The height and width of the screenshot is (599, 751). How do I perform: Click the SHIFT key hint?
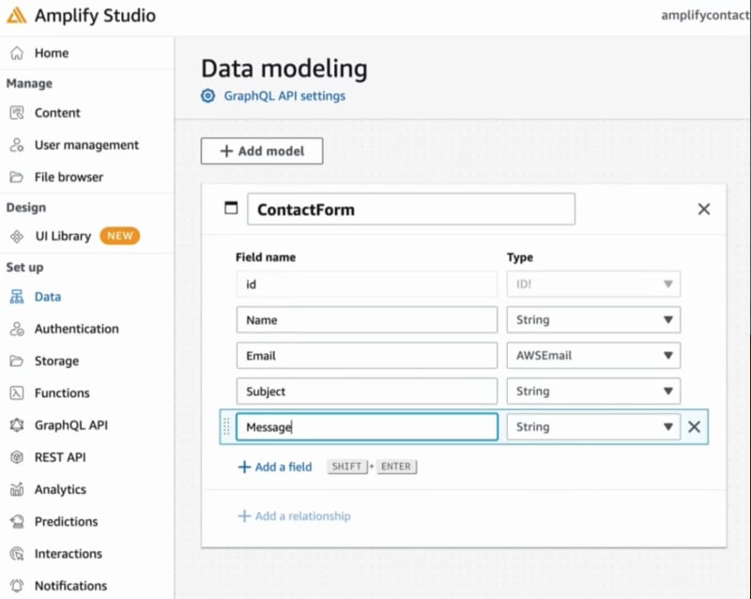[x=346, y=467]
